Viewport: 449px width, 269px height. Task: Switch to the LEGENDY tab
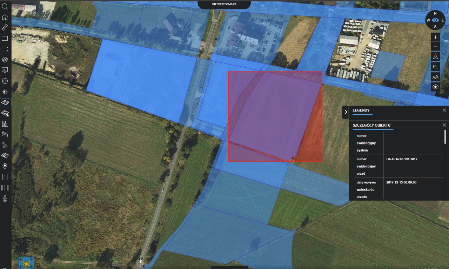[x=361, y=110]
